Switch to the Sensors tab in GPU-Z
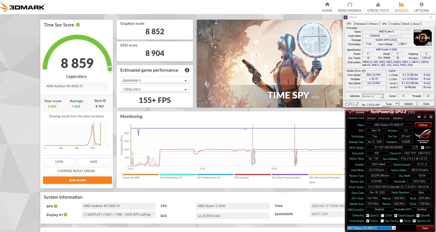This screenshot has height=232, width=436. [x=371, y=118]
